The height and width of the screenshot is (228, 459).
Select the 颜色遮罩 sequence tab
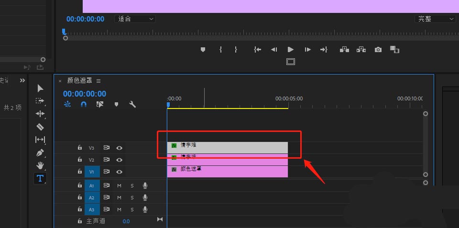[79, 81]
